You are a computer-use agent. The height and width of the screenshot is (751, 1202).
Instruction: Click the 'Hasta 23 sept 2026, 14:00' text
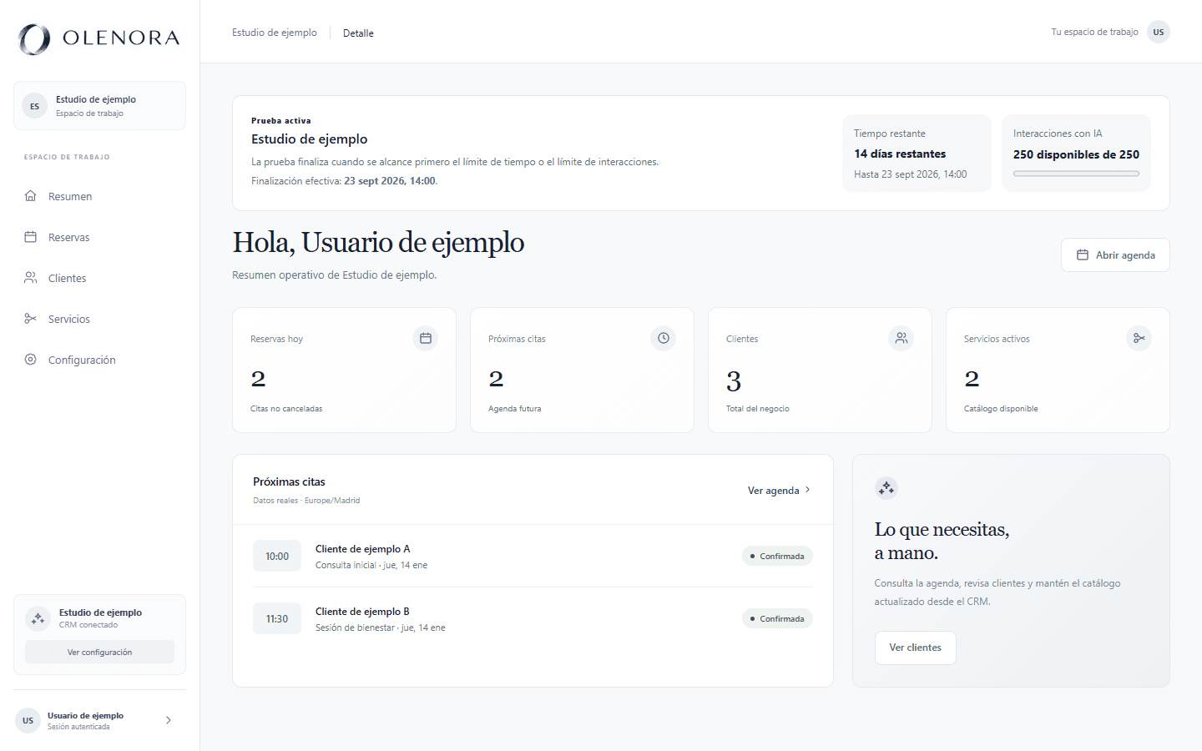tap(910, 174)
